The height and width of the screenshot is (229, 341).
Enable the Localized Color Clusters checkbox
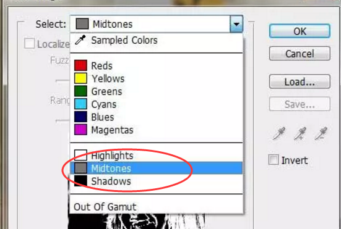(x=29, y=43)
